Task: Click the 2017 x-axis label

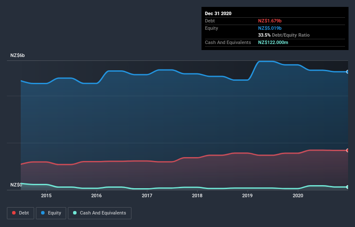Action: (x=147, y=195)
